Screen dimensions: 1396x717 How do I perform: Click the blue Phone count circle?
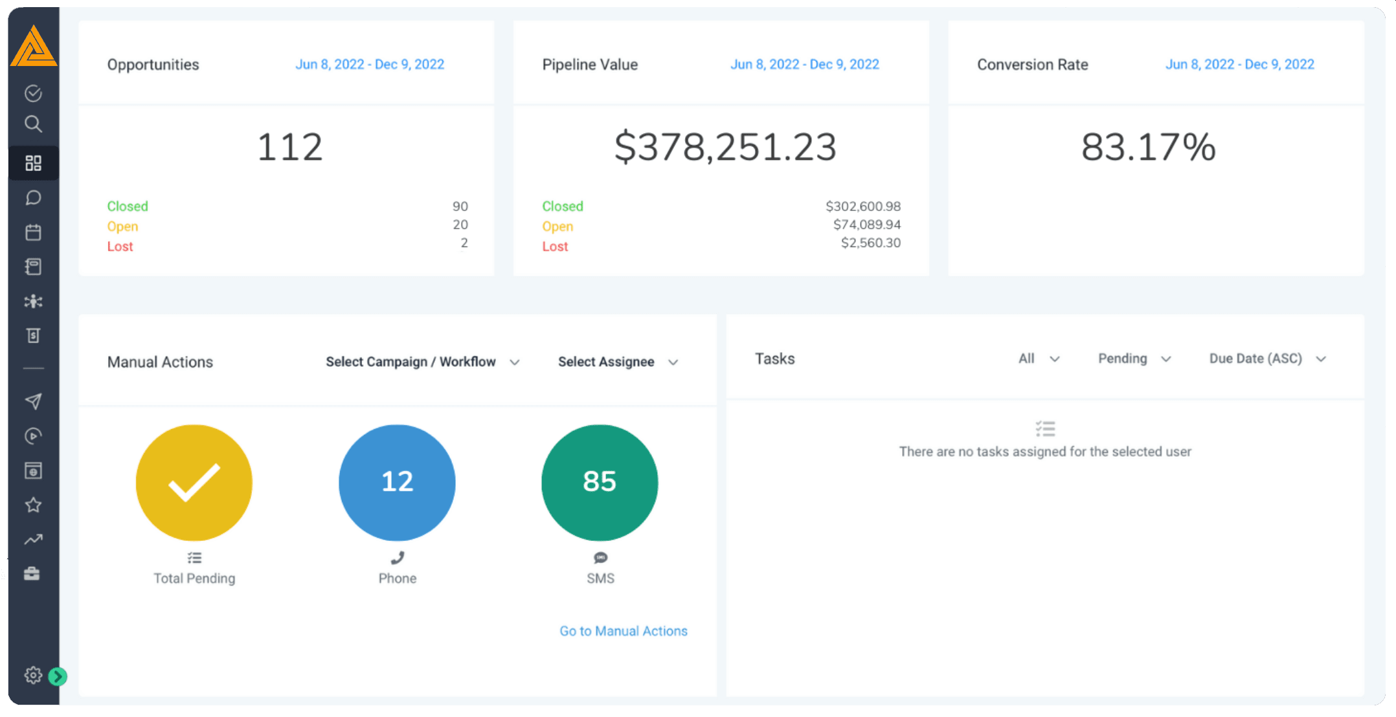[x=397, y=482]
